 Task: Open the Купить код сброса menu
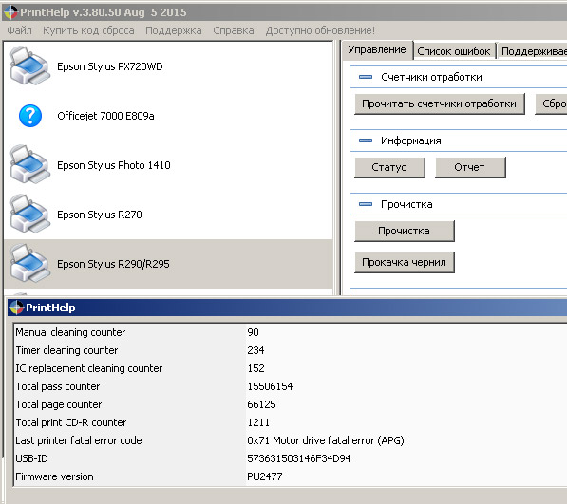click(88, 30)
